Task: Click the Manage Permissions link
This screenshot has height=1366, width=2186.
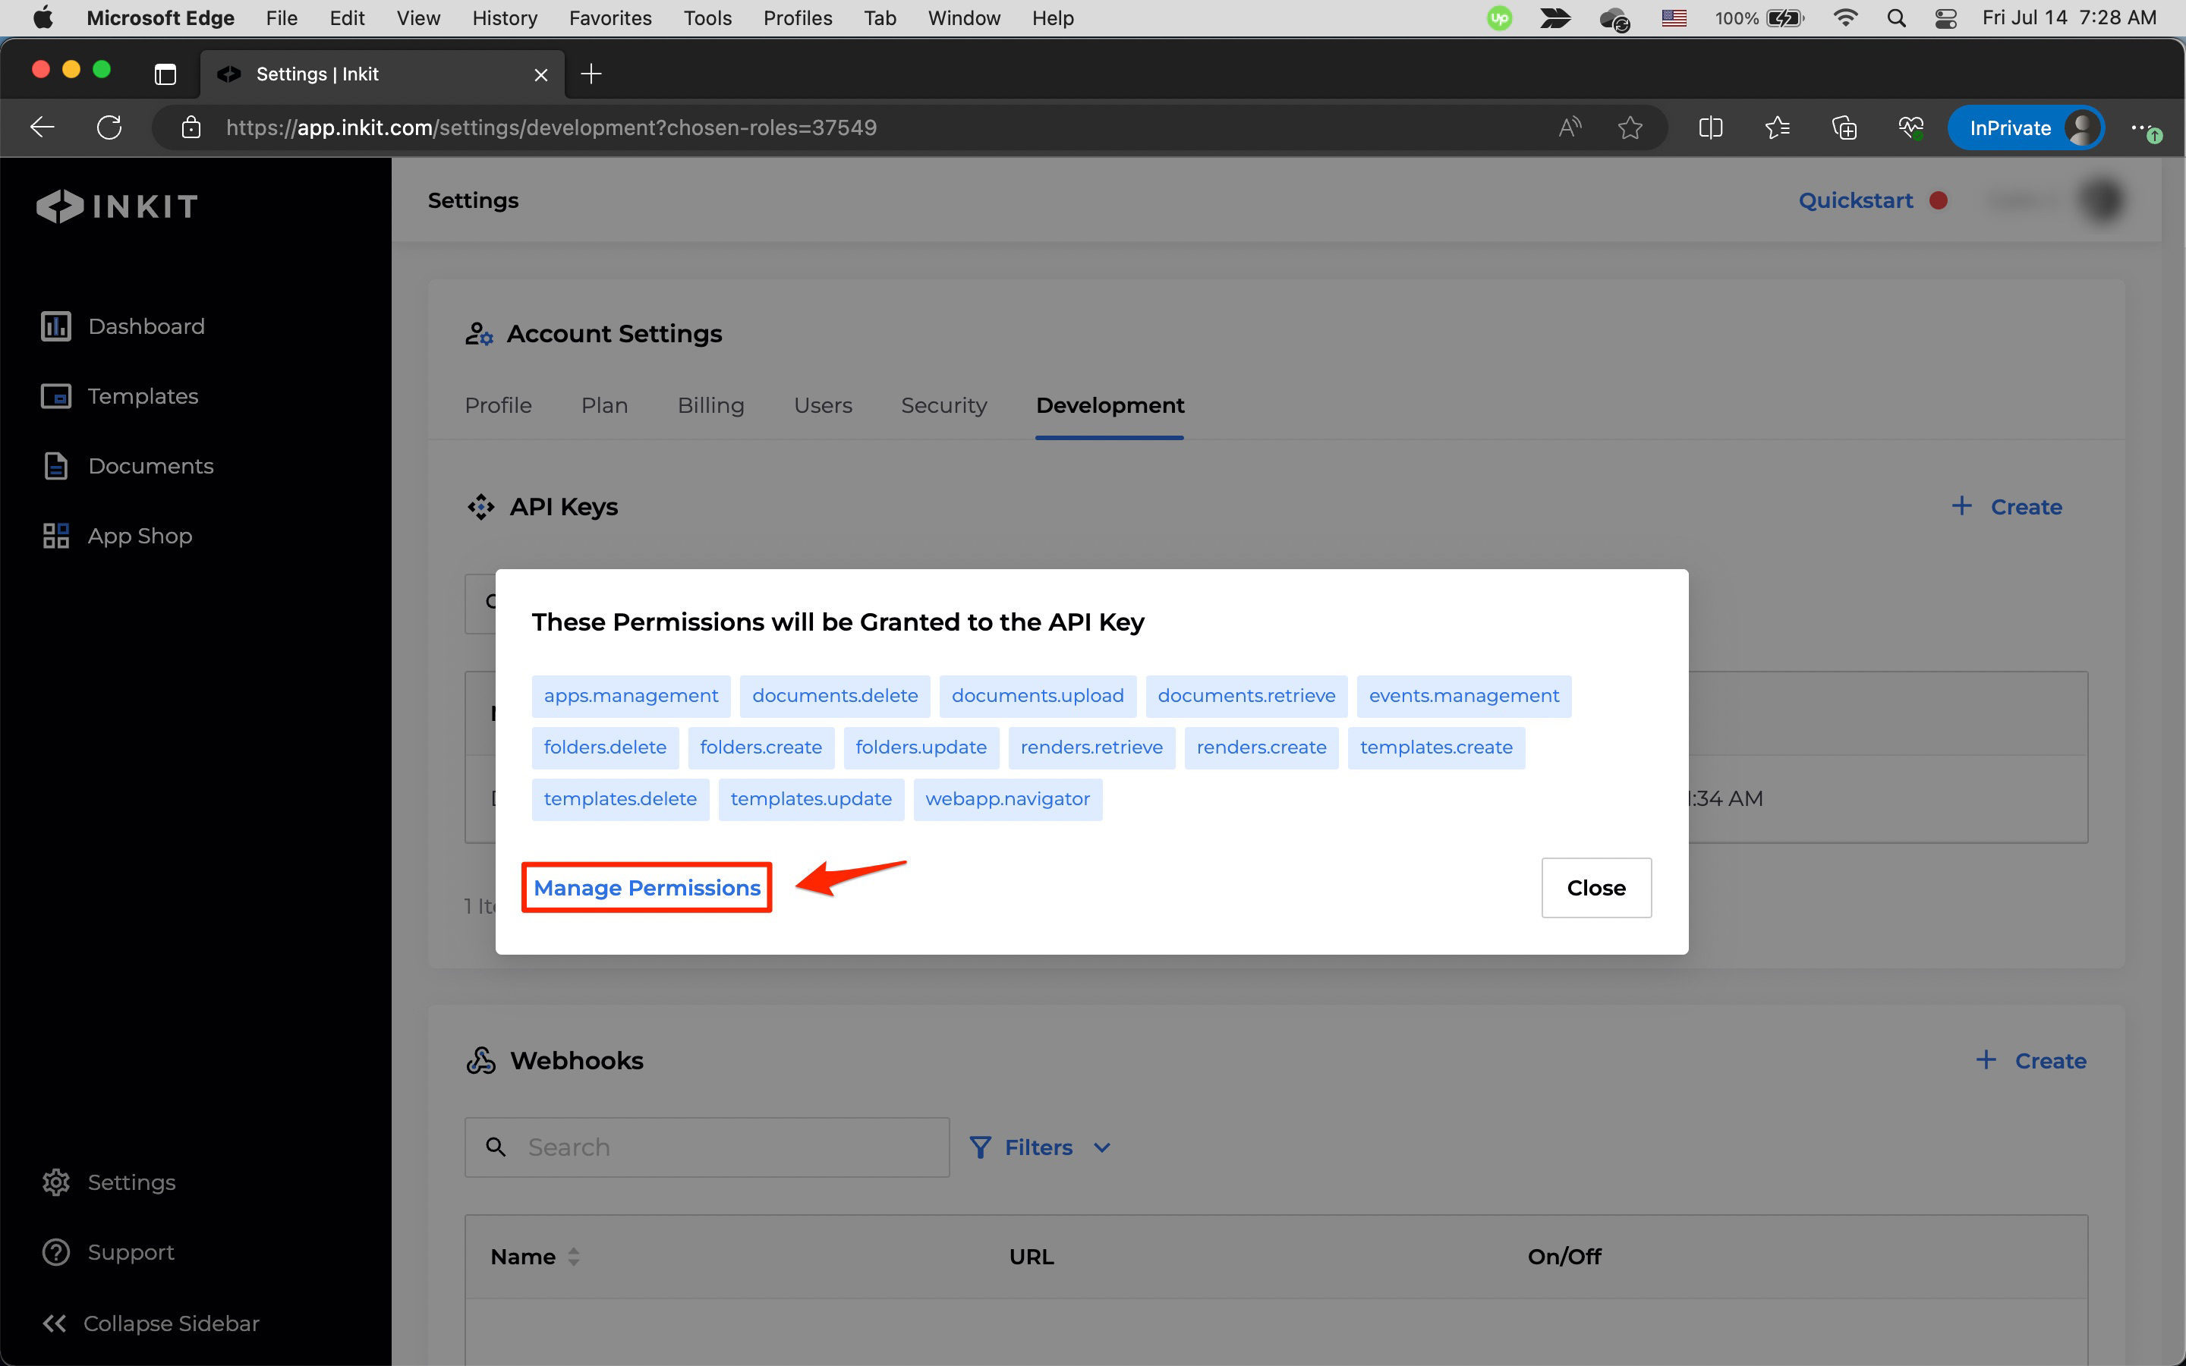Action: (647, 888)
